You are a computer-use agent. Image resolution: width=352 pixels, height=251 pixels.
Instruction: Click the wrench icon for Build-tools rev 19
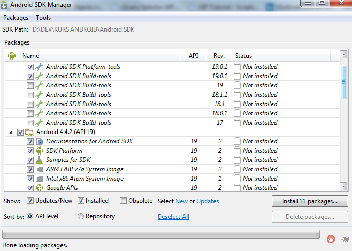coord(39,85)
